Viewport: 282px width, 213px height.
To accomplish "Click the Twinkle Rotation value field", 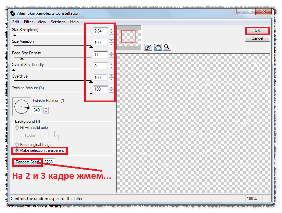I will [x=37, y=110].
